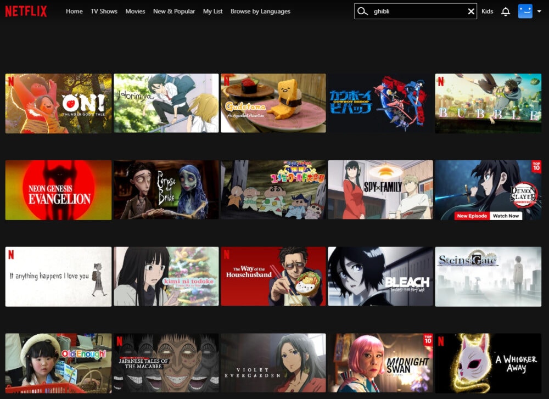Click the blue profile avatar
This screenshot has height=399, width=549.
coord(525,11)
